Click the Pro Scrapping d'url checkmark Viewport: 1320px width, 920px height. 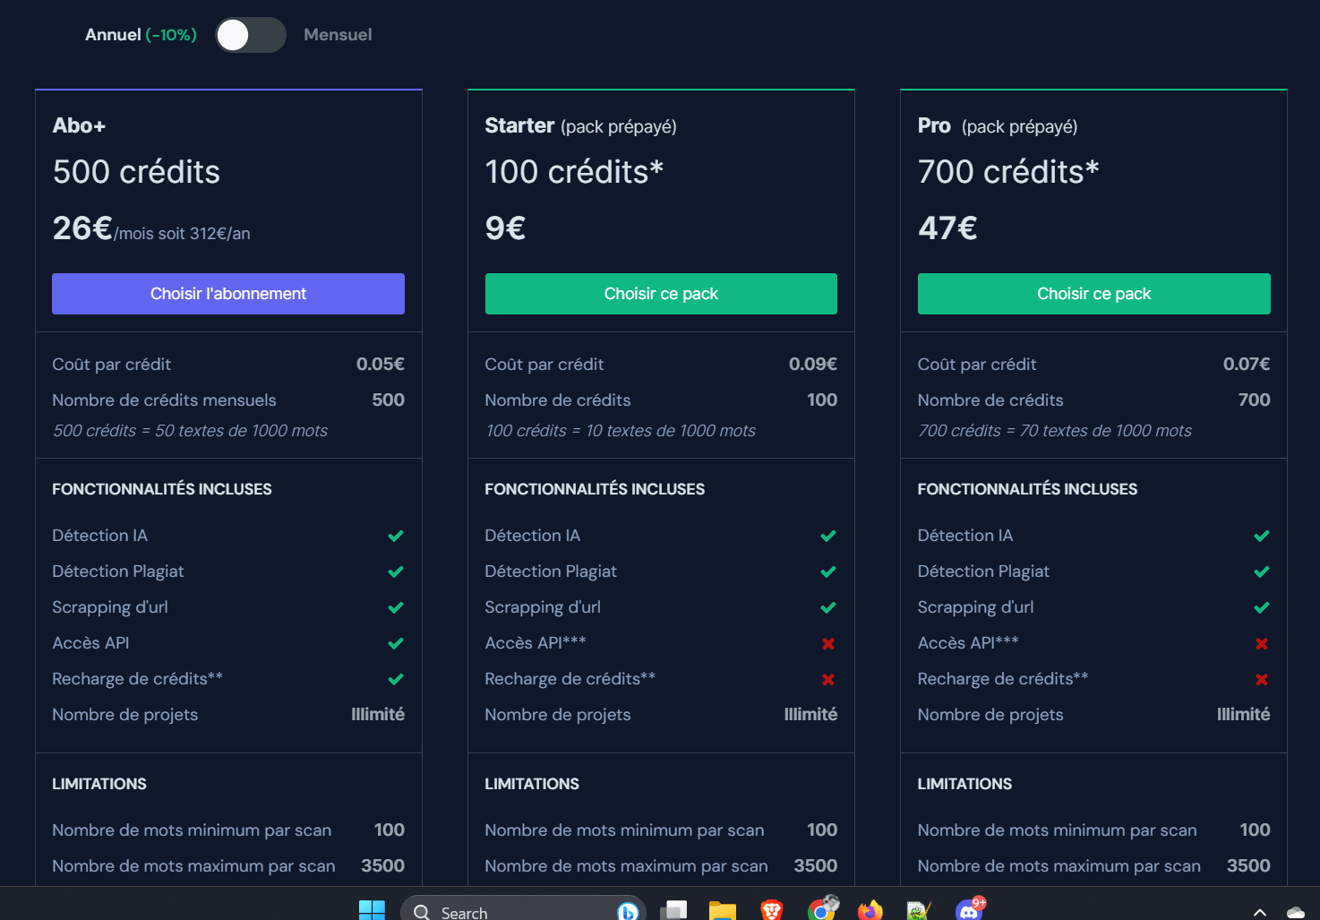coord(1262,607)
